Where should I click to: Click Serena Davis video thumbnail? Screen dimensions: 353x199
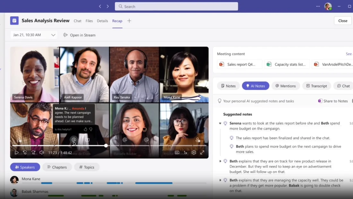coord(35,75)
